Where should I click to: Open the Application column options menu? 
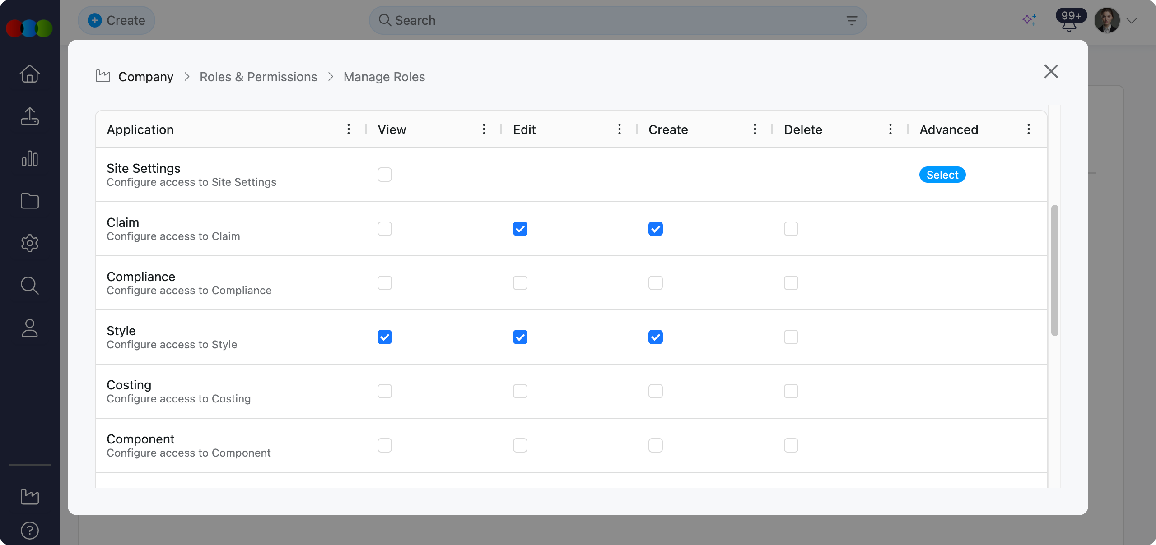pos(348,129)
